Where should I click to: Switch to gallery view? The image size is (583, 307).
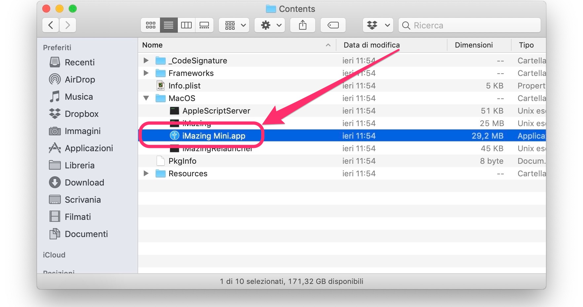[x=204, y=25]
